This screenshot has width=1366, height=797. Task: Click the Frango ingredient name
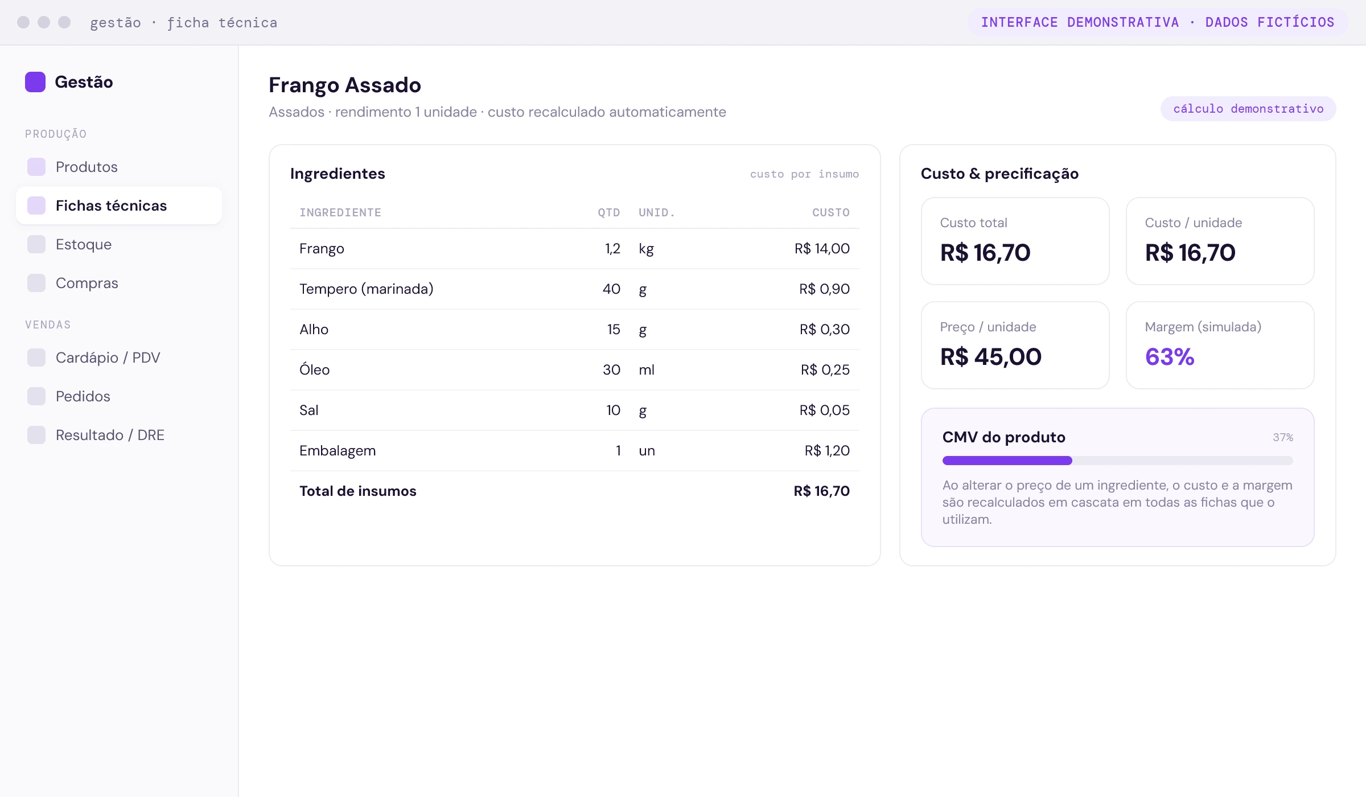pos(322,249)
